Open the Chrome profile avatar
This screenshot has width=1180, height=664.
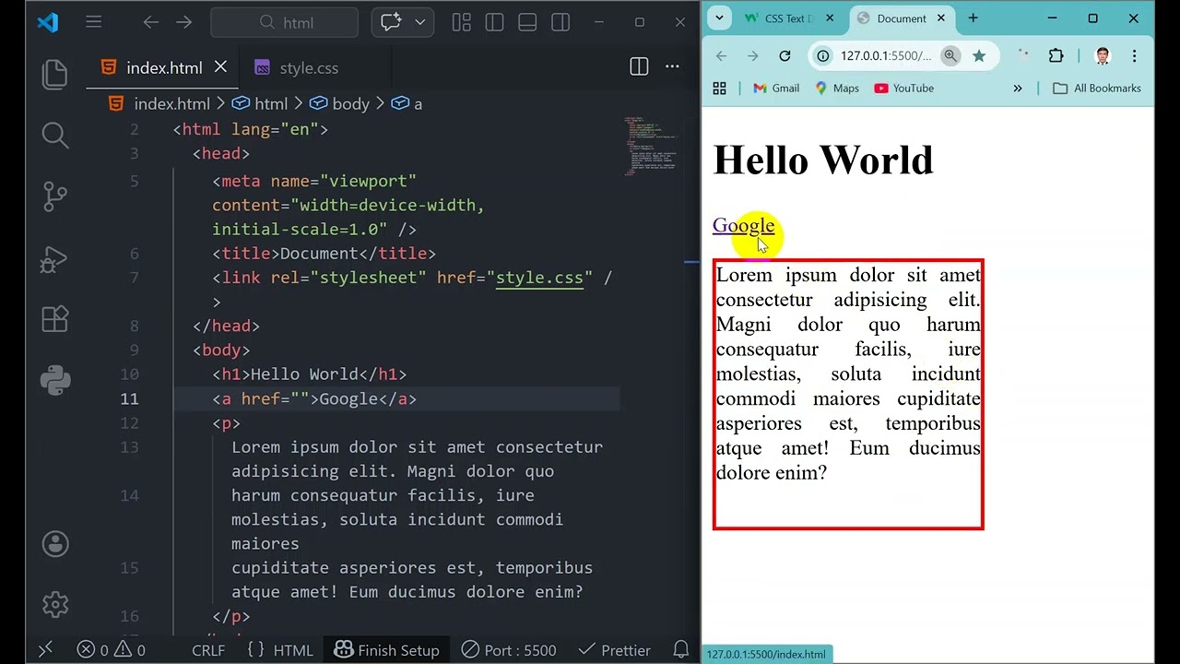(x=1103, y=56)
